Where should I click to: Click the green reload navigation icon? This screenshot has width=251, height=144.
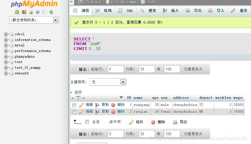click(51, 12)
